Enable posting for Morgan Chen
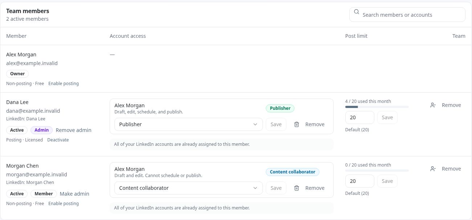Viewport: 472px width, 220px height. click(x=64, y=203)
